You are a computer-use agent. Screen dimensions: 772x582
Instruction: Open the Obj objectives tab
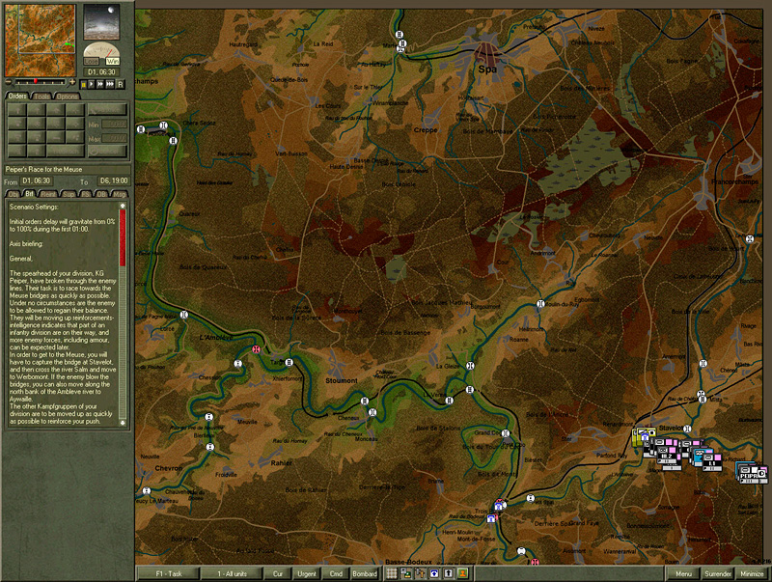[14, 194]
